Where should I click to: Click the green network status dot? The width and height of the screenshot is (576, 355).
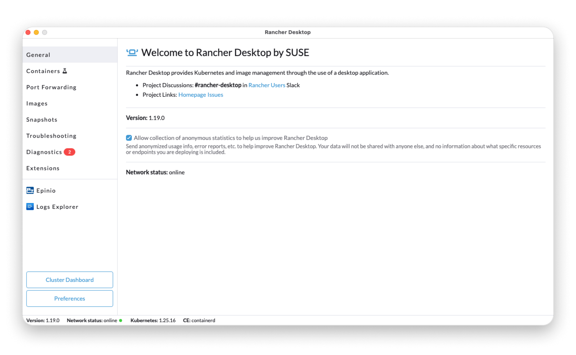121,320
